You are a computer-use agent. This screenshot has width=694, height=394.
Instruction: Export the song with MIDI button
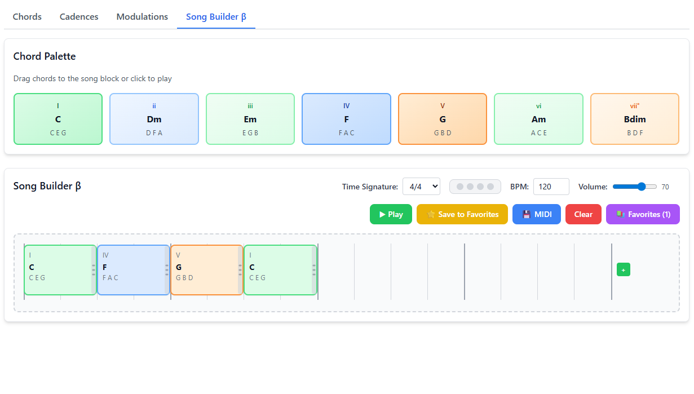(x=536, y=214)
